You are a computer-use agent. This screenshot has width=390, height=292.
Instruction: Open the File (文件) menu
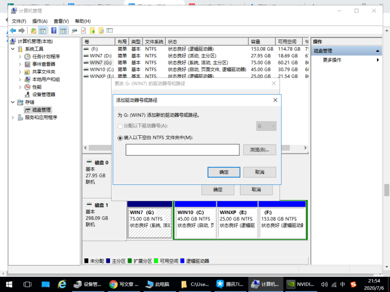pyautogui.click(x=19, y=21)
